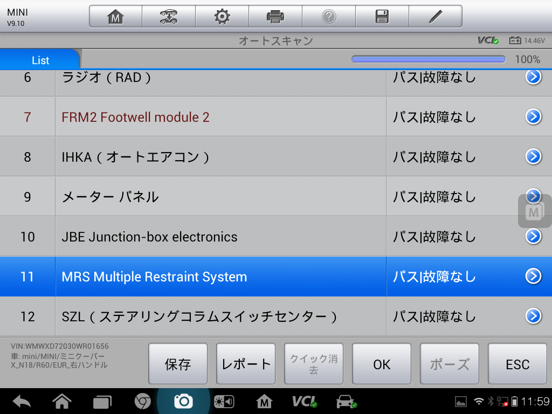
Task: Launch the Chrome browser icon
Action: [142, 401]
